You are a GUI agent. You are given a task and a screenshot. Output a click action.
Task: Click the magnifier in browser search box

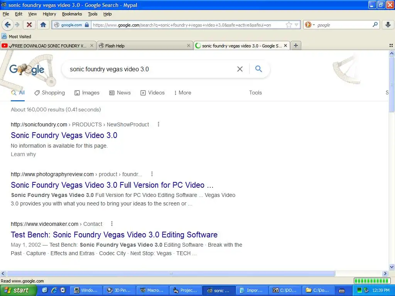[x=375, y=25]
